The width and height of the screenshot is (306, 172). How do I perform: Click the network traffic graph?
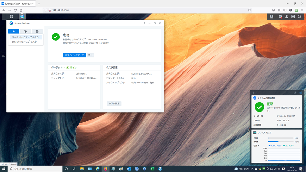[x=284, y=155]
